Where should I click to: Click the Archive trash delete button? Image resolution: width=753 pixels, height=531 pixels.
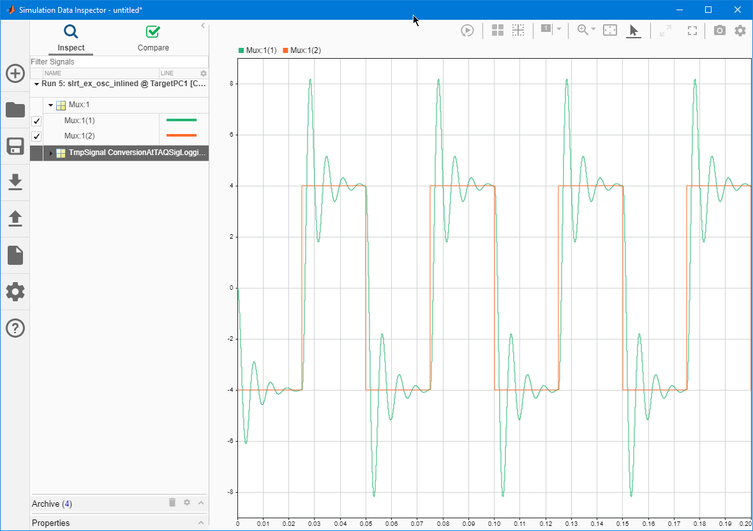172,503
